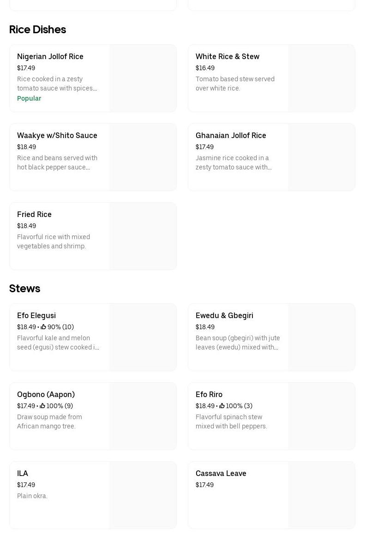Click Cassava Leave image thumbnail

322,495
